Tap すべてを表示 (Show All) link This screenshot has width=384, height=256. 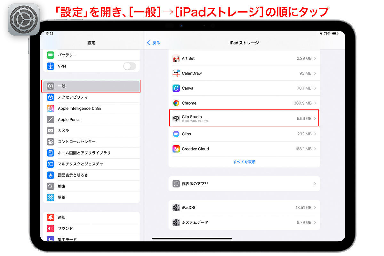pyautogui.click(x=244, y=162)
